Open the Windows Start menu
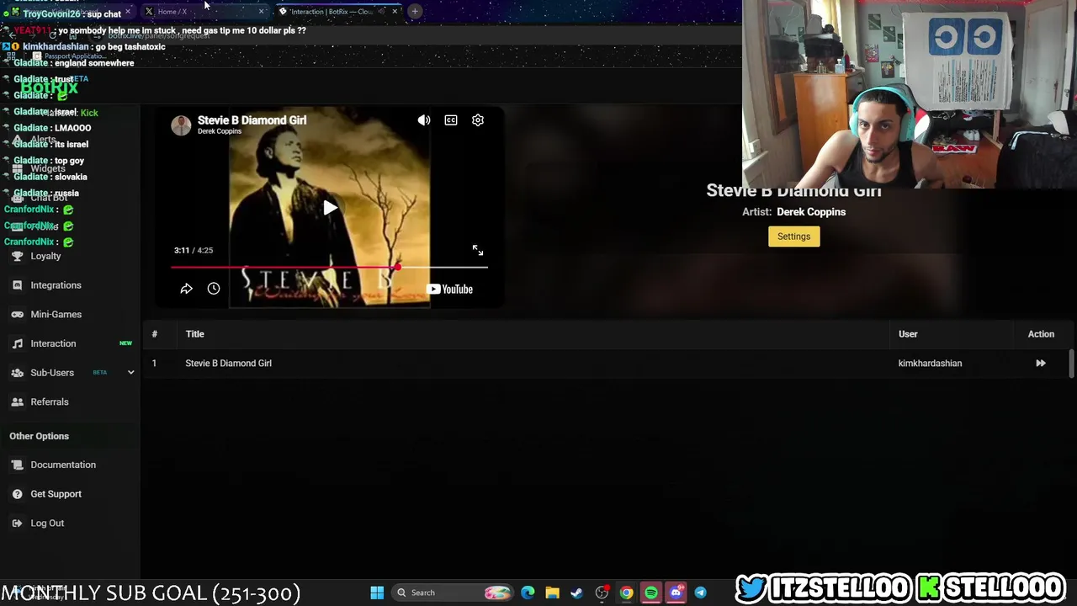Viewport: 1077px width, 606px height. click(x=377, y=593)
